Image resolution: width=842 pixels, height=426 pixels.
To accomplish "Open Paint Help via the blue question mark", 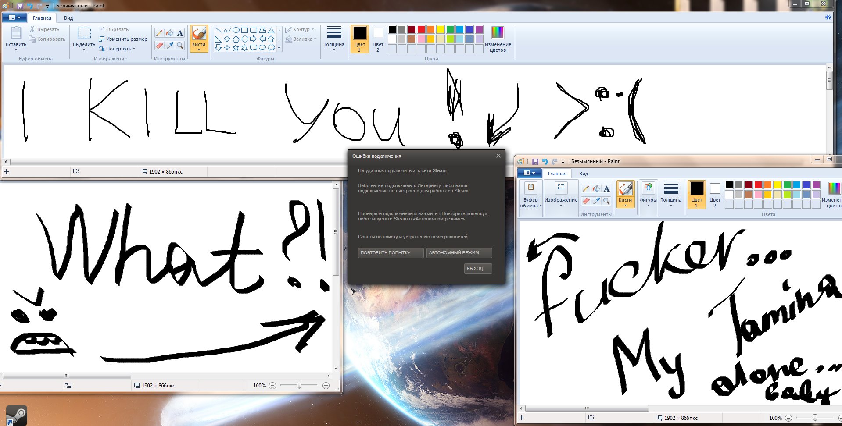I will point(828,18).
